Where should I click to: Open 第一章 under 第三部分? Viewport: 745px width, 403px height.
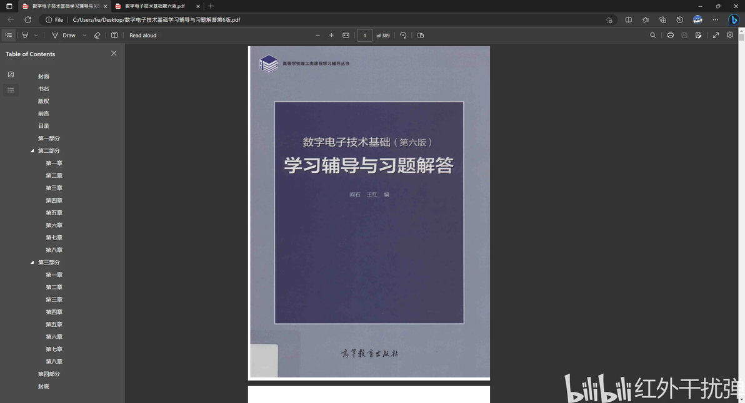point(54,275)
